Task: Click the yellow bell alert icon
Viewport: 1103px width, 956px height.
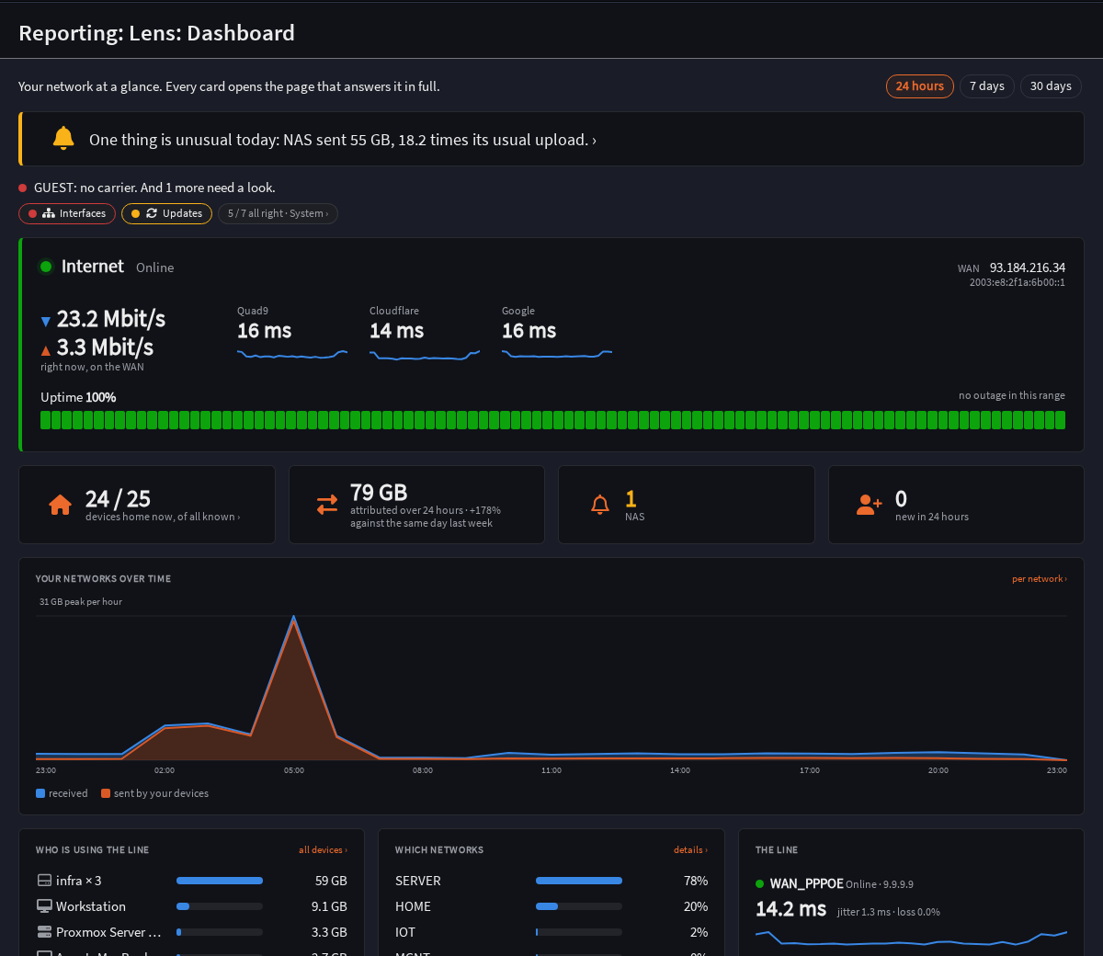Action: coord(63,139)
